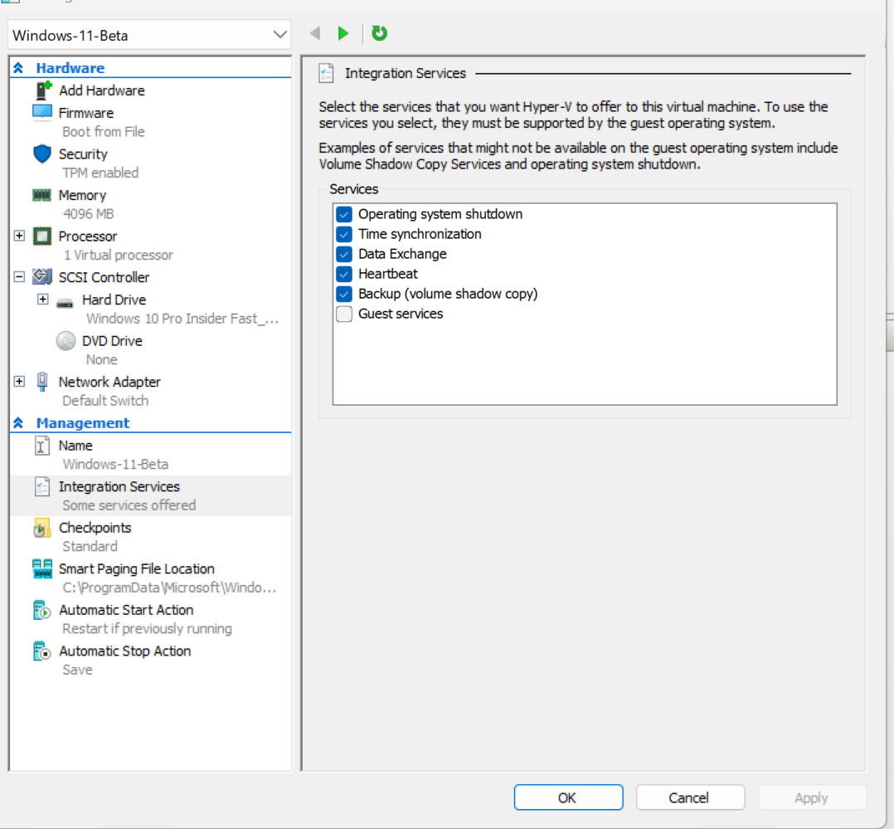Click the grayed back arrow
Screen dimensions: 894x829
pos(315,33)
